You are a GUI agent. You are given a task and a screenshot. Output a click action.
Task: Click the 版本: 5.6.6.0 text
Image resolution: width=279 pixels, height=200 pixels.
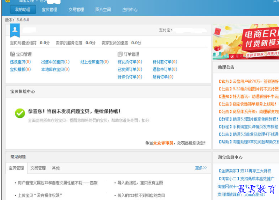17,20
